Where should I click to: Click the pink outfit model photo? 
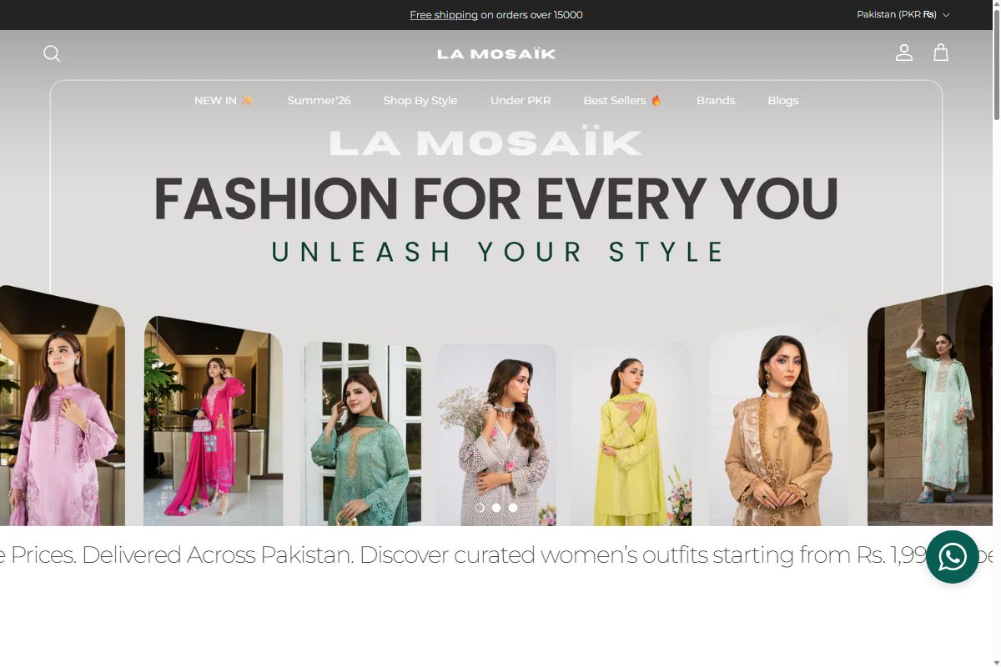click(63, 406)
